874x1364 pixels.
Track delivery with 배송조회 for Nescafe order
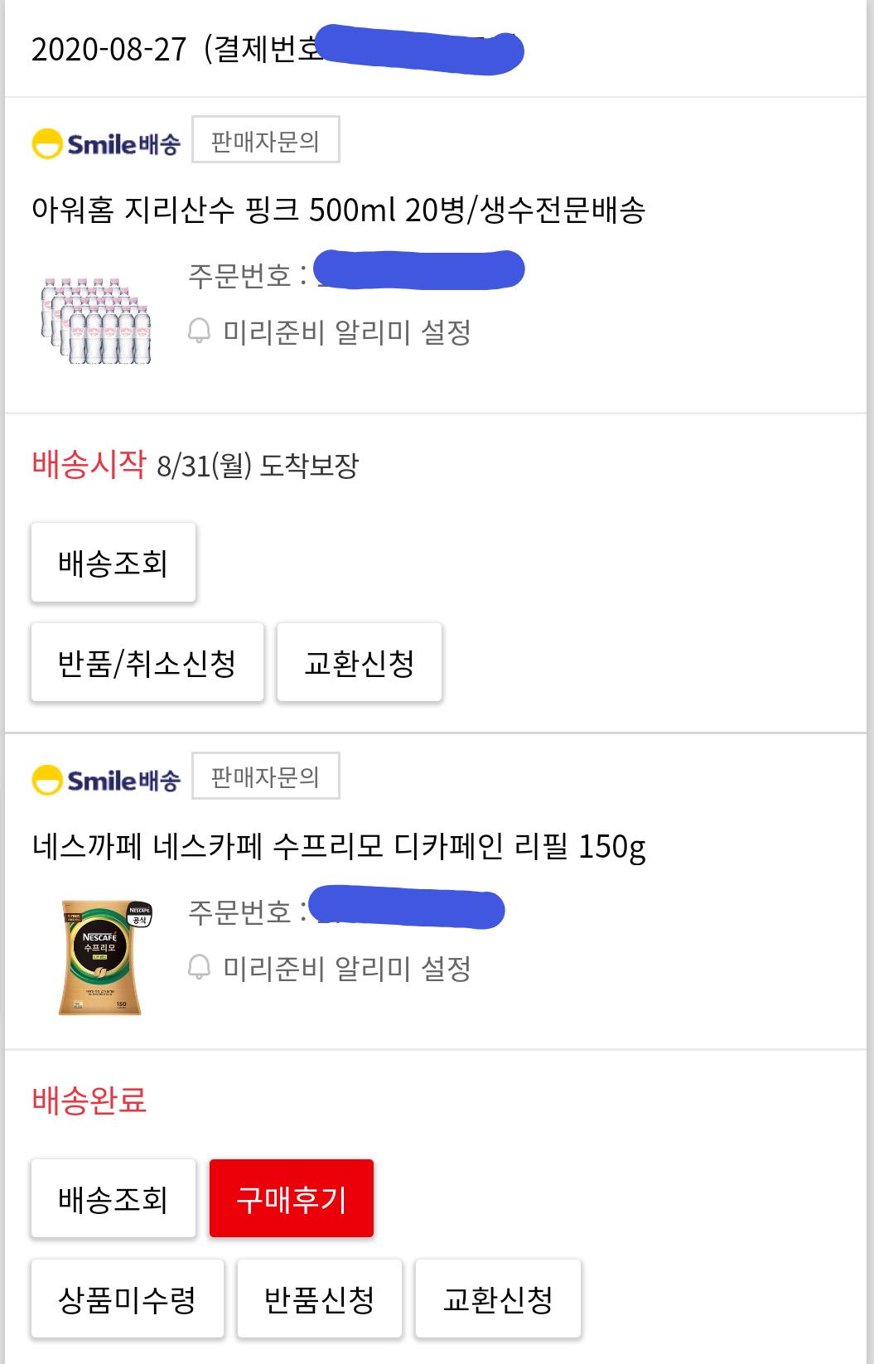(113, 1198)
